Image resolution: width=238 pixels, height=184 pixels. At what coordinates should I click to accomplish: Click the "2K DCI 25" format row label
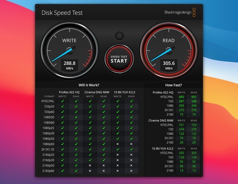[x=48, y=149]
